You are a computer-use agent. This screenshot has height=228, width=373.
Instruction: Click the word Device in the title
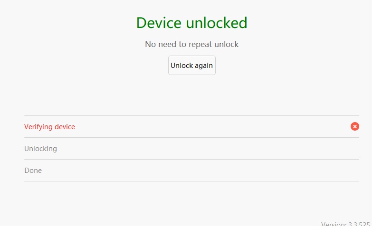coord(159,23)
